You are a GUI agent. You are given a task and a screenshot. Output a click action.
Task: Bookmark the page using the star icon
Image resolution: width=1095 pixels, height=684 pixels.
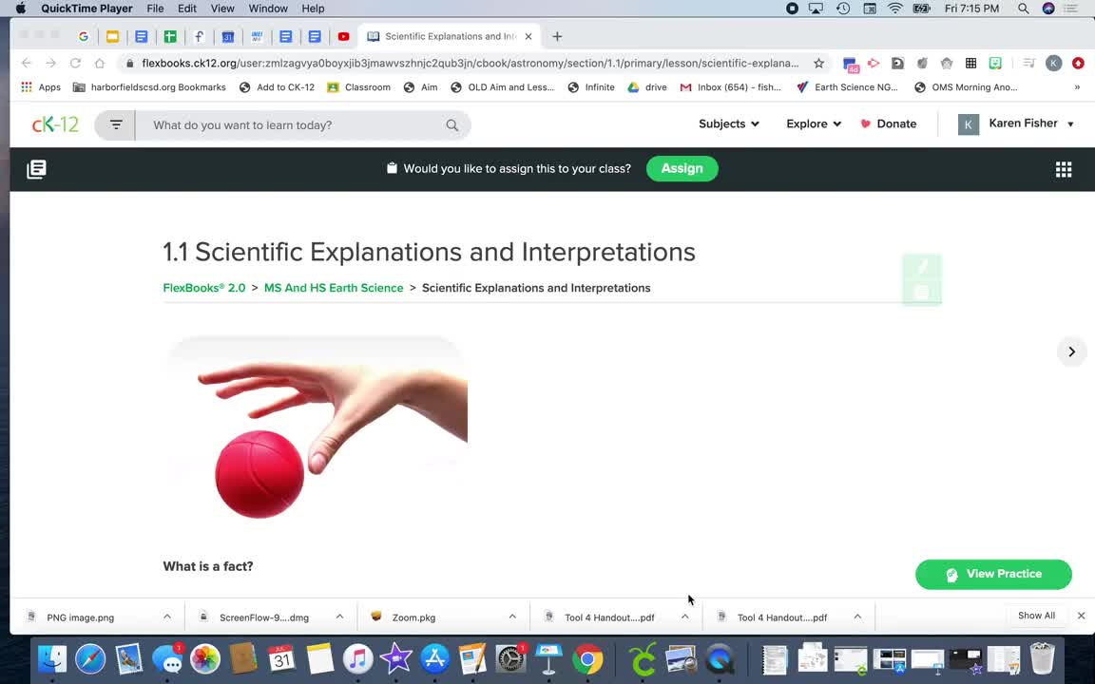click(x=818, y=63)
